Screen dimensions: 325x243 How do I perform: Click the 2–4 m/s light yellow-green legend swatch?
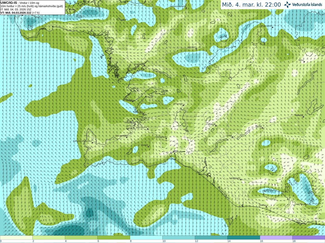click(49, 238)
